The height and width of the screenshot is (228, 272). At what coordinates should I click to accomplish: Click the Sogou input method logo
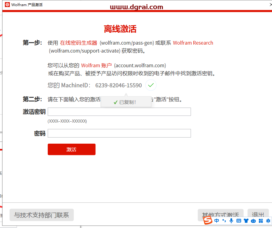(x=208, y=220)
